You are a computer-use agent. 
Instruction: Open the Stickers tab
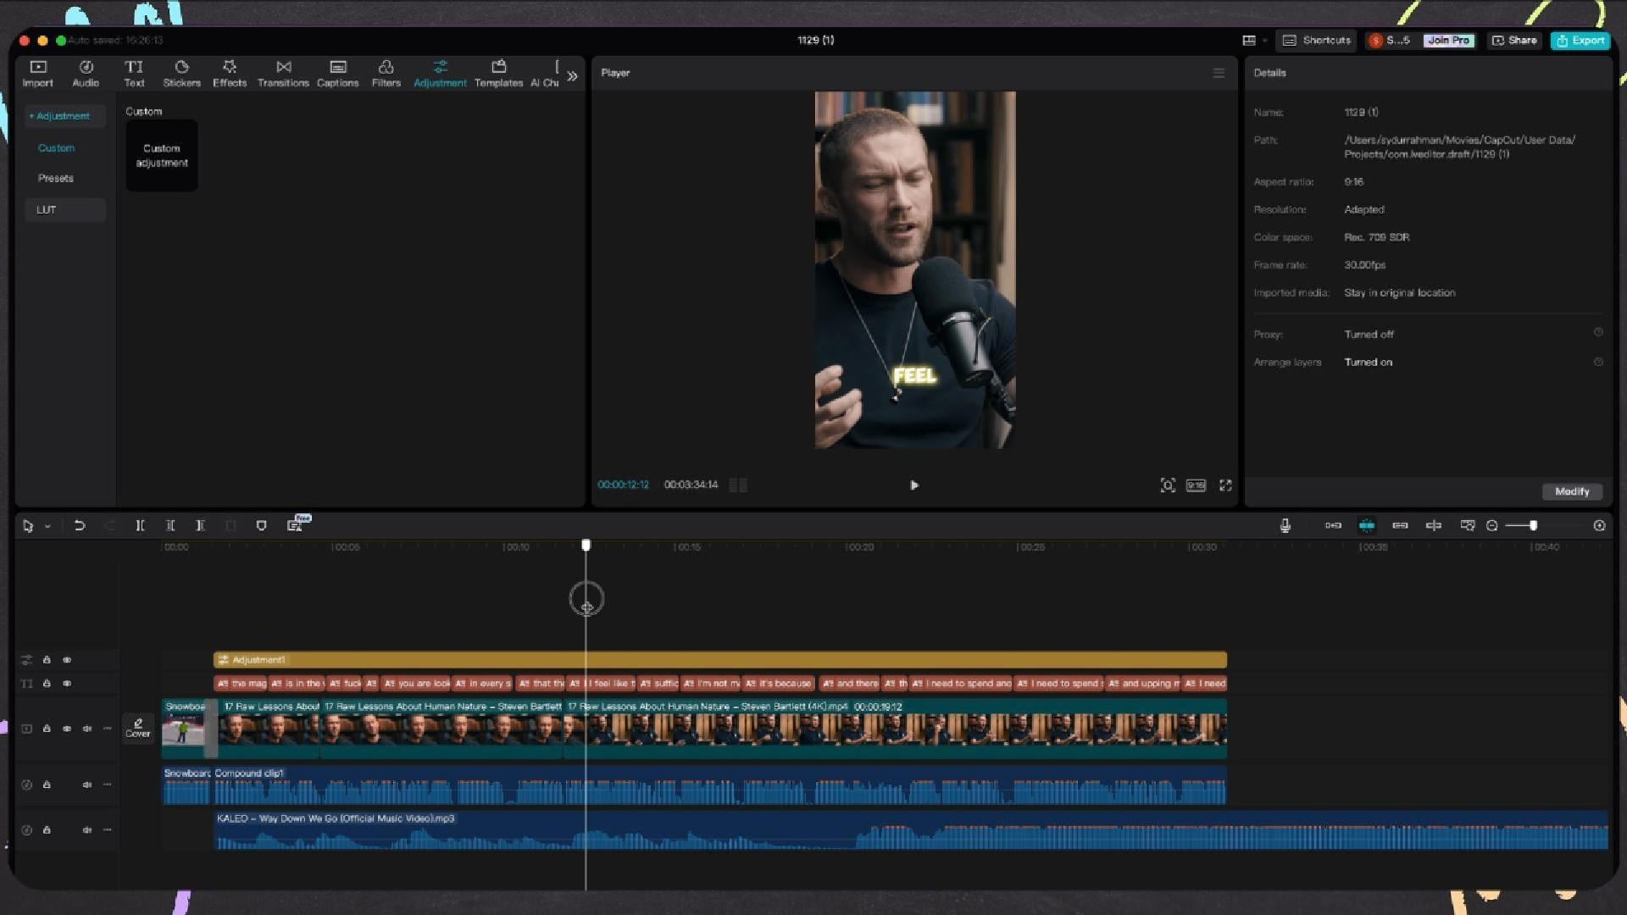coord(181,74)
